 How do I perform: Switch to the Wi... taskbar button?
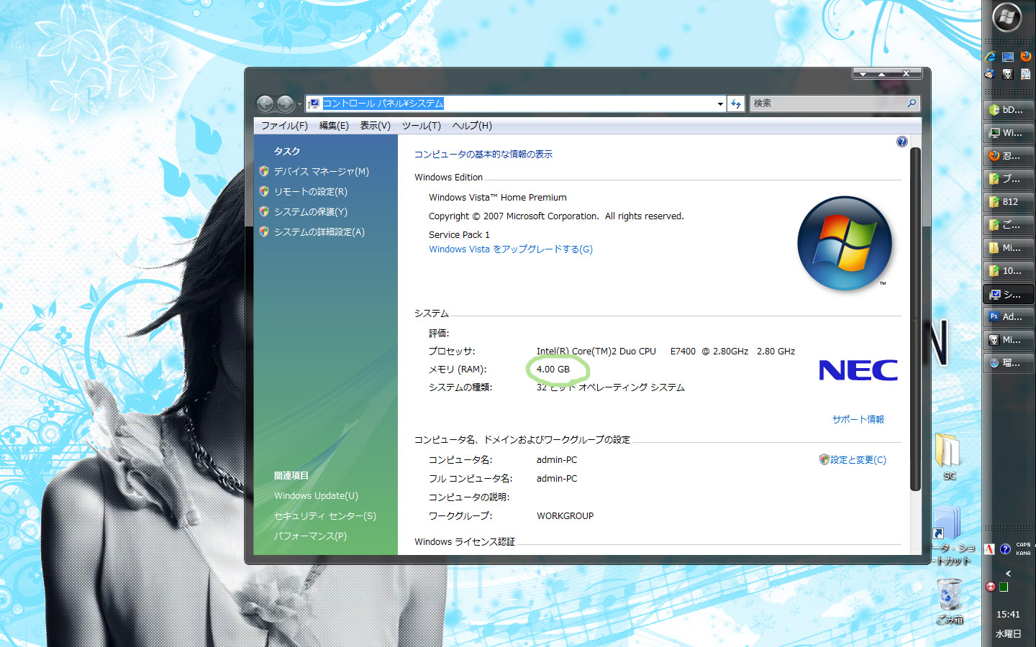[1008, 133]
